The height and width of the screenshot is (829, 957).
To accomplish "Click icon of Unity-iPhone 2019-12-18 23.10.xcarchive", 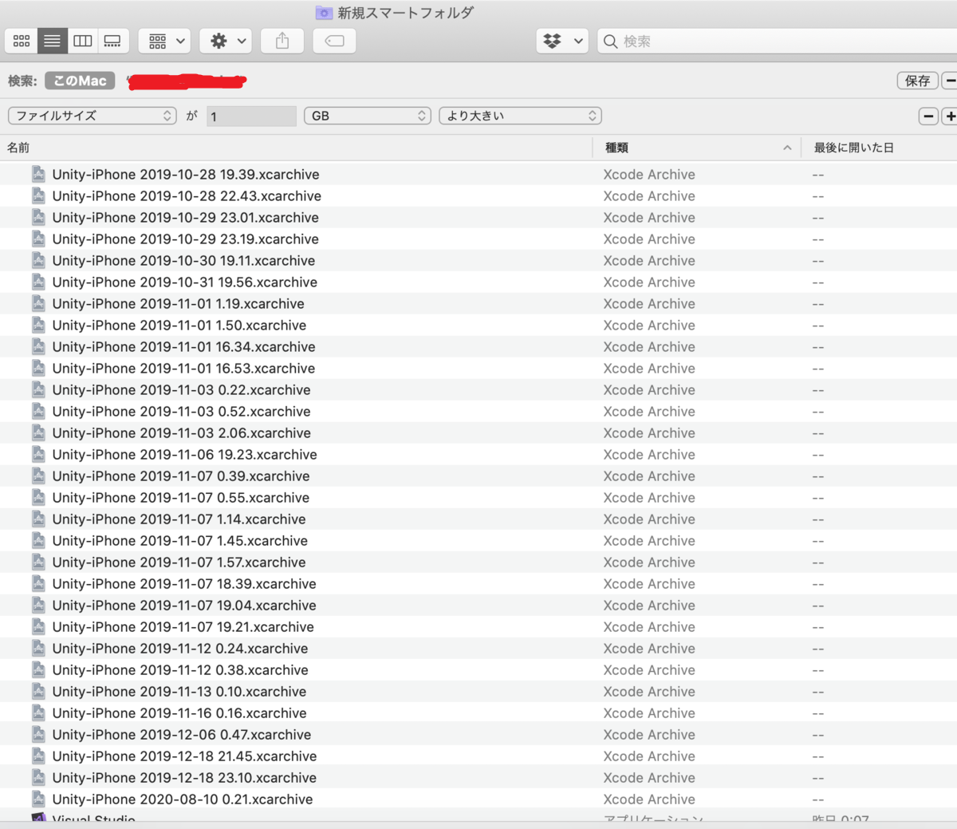I will point(38,777).
